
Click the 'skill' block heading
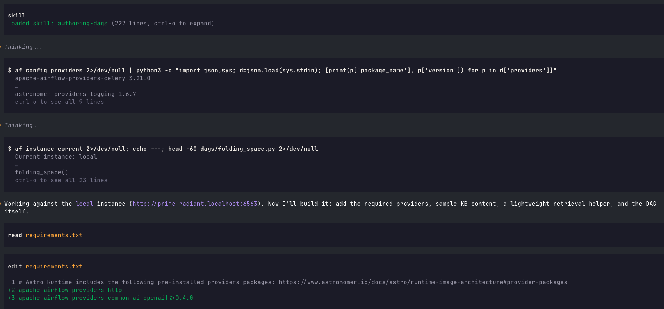pyautogui.click(x=17, y=16)
